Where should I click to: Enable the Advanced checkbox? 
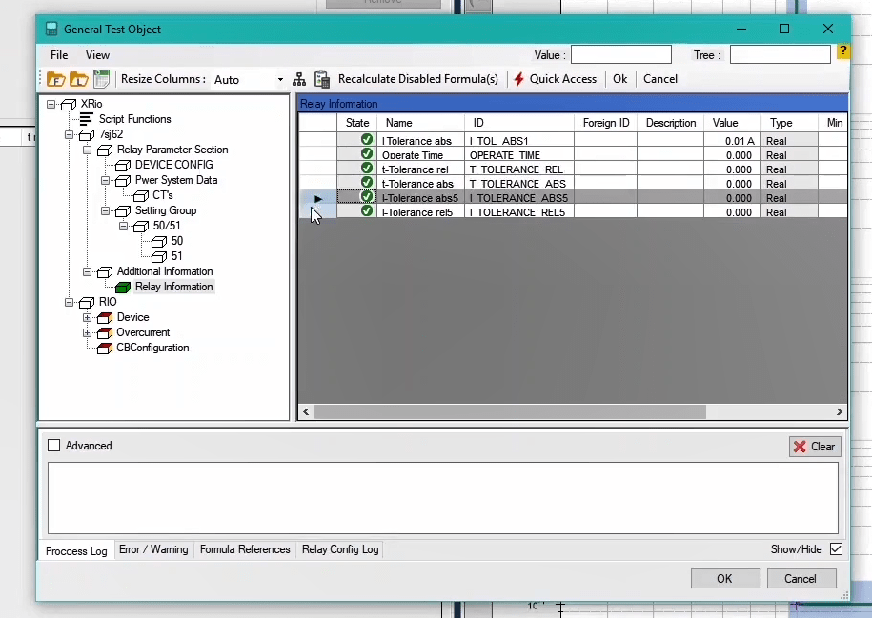(54, 446)
